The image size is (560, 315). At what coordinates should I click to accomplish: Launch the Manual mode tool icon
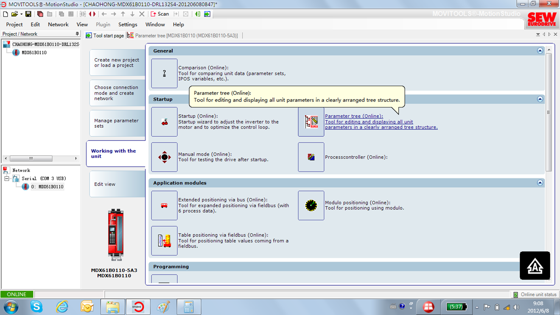(164, 157)
